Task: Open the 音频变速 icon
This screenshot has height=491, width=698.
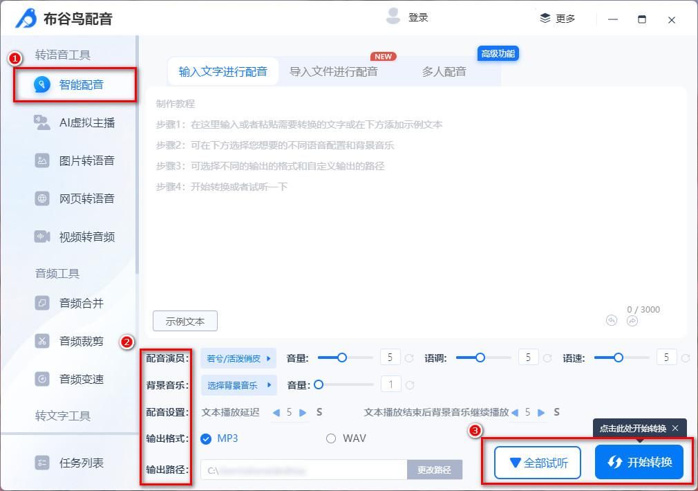Action: tap(42, 379)
